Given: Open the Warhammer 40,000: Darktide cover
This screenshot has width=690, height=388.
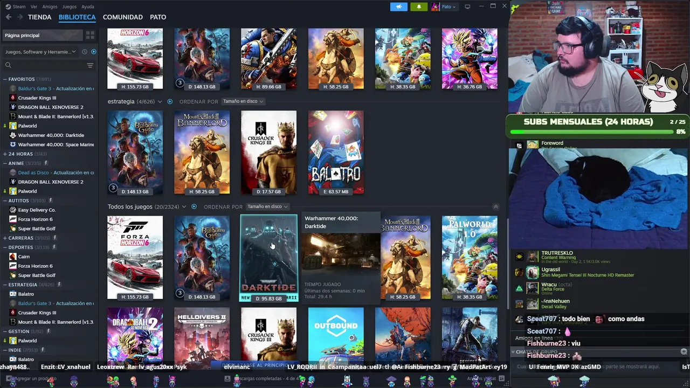Looking at the screenshot, I should point(268,258).
